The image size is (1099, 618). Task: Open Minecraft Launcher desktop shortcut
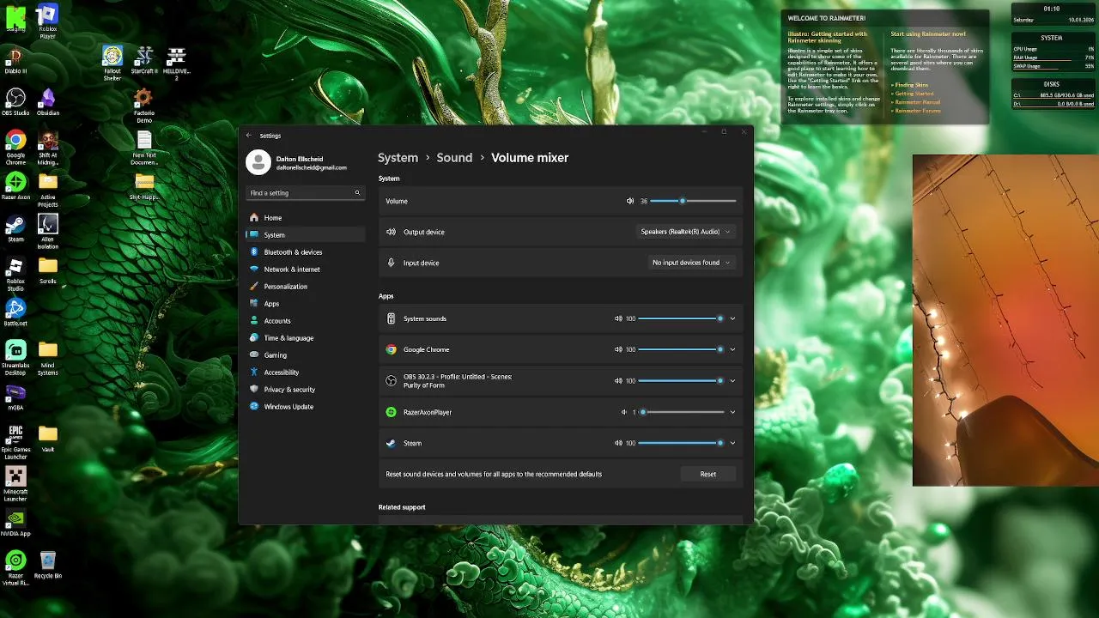point(15,484)
